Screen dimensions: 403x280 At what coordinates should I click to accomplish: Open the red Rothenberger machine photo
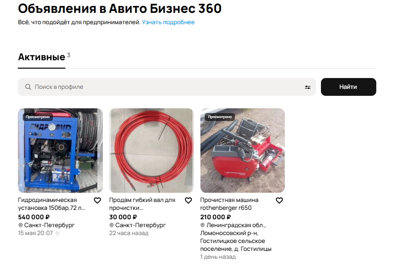point(242,151)
